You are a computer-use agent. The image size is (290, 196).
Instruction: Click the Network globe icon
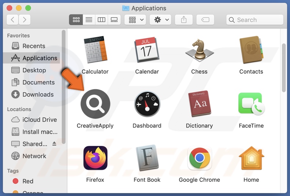15,156
